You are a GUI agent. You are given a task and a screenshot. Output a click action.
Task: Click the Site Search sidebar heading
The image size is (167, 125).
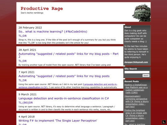tap(131, 69)
